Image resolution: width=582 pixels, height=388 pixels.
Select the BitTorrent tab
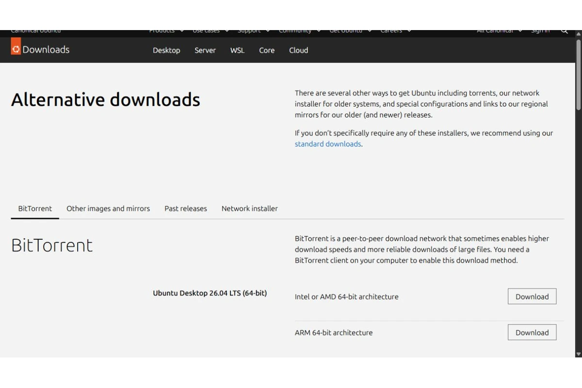click(x=35, y=209)
